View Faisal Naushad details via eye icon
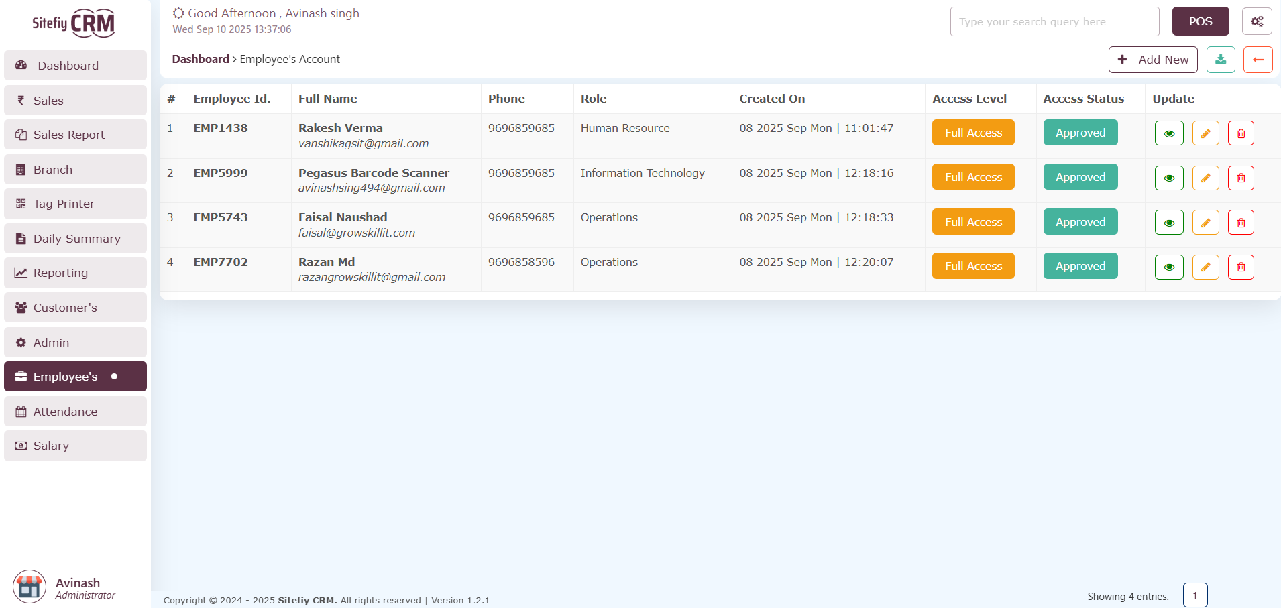This screenshot has width=1281, height=608. 1169,223
